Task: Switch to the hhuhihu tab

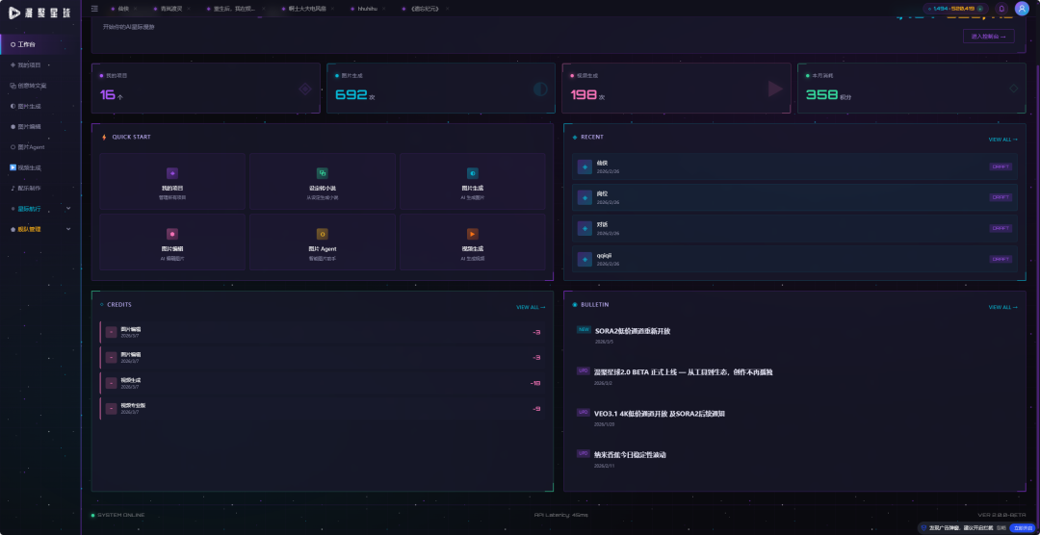Action: (x=367, y=9)
